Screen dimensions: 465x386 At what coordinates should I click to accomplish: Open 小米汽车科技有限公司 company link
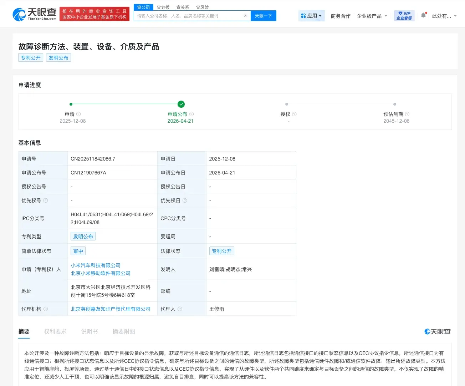pyautogui.click(x=95, y=265)
